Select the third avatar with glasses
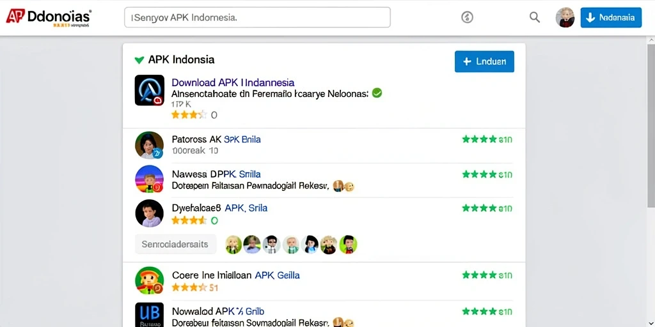655x327 pixels. pyautogui.click(x=271, y=245)
